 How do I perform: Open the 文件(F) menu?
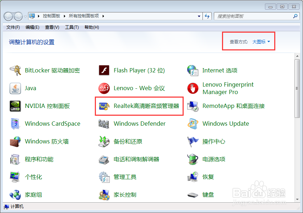coord(13,27)
